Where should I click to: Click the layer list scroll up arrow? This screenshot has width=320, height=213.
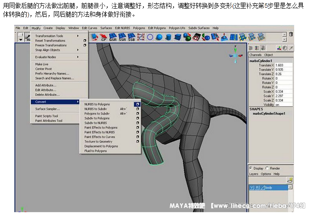point(290,187)
